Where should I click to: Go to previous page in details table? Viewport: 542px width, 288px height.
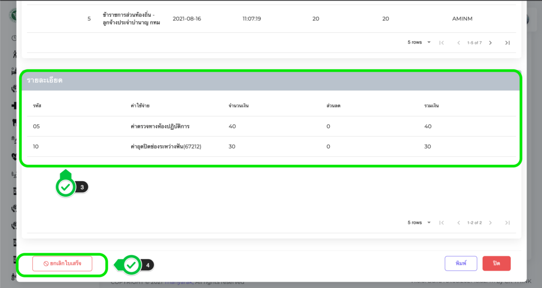tap(458, 223)
